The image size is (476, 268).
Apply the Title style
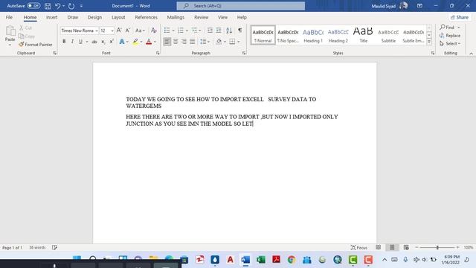pos(364,35)
